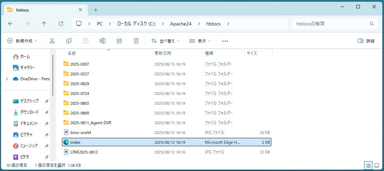Open ピクチャ quick access item

tap(23, 135)
